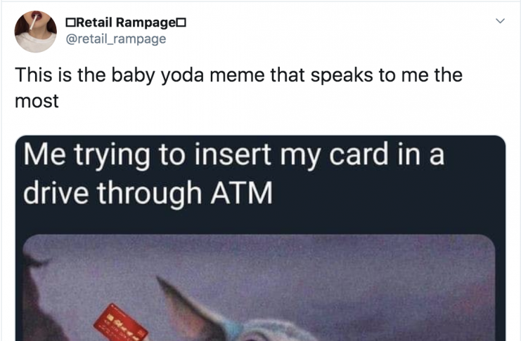The image size is (521, 341).
Task: Click the word "ATM" in the meme caption
Action: [x=242, y=193]
